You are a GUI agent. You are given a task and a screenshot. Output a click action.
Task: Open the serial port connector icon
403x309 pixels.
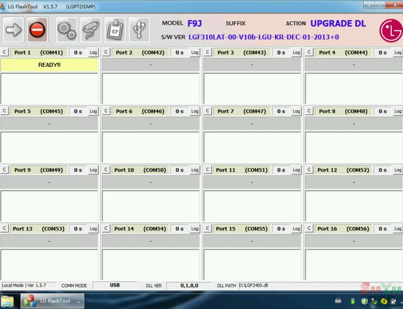click(x=90, y=30)
